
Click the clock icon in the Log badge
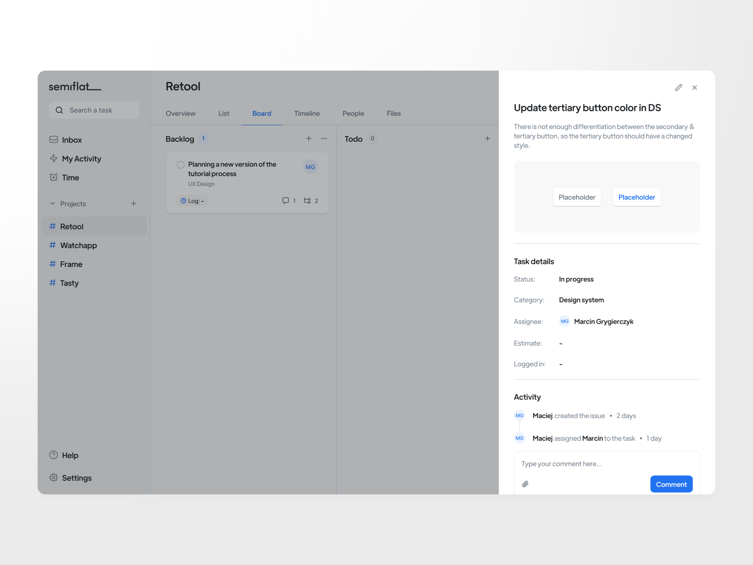point(184,201)
